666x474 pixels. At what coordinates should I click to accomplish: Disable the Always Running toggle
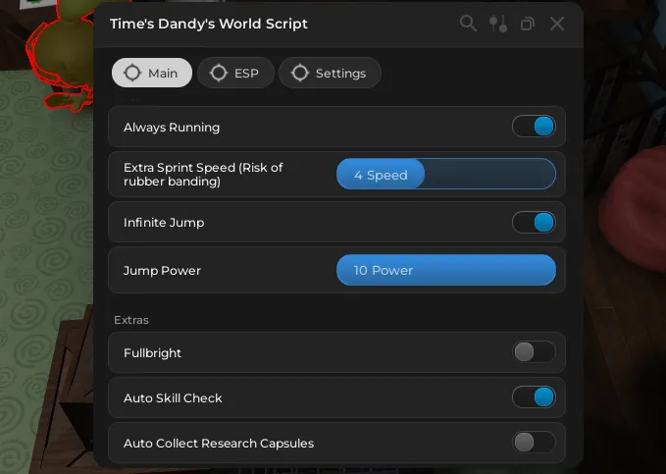[x=534, y=127]
